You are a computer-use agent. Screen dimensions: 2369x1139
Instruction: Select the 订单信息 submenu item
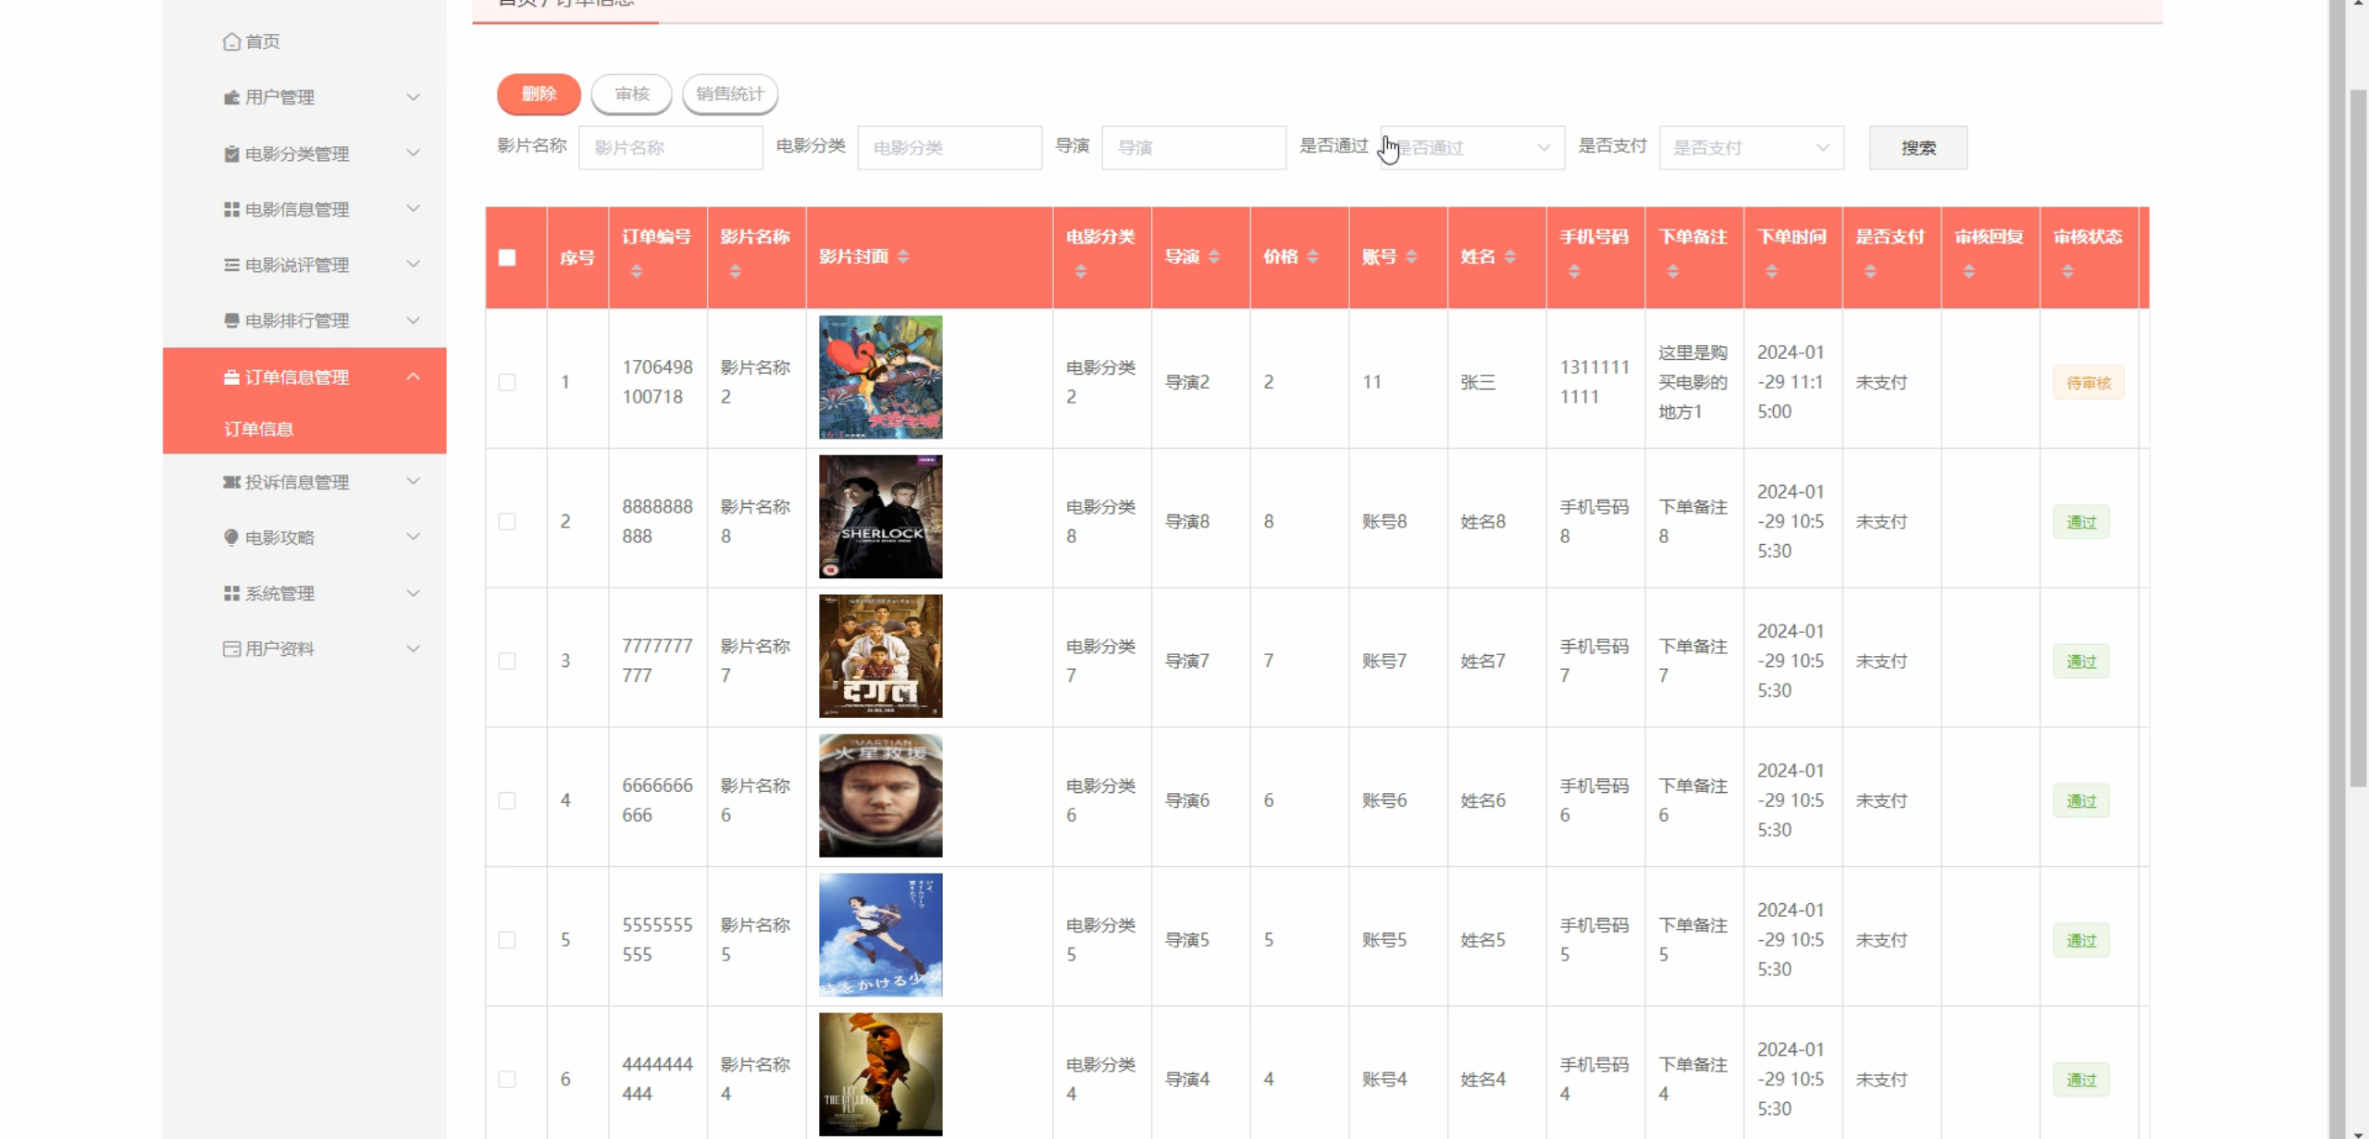[x=259, y=428]
